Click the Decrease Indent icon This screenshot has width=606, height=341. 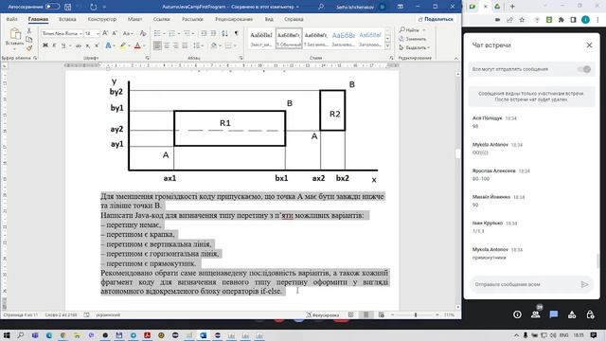tap(204, 34)
